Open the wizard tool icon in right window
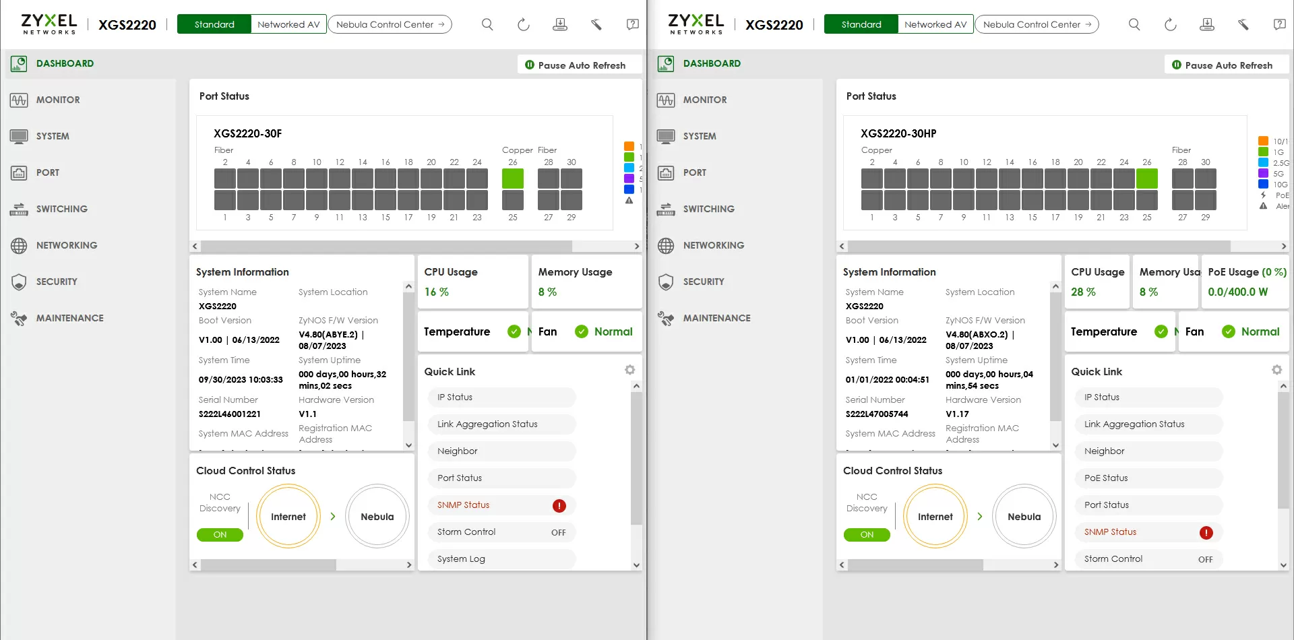The image size is (1294, 640). click(1243, 24)
